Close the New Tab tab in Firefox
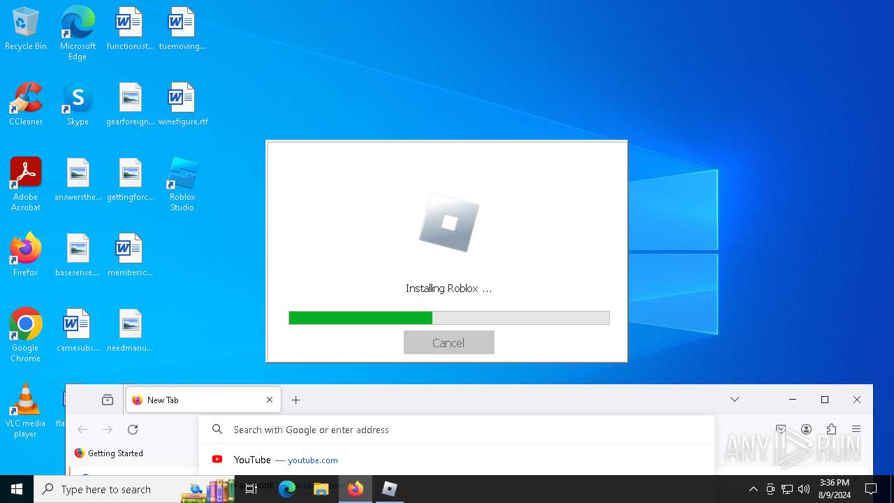Screen dimensions: 894x503 click(x=270, y=400)
